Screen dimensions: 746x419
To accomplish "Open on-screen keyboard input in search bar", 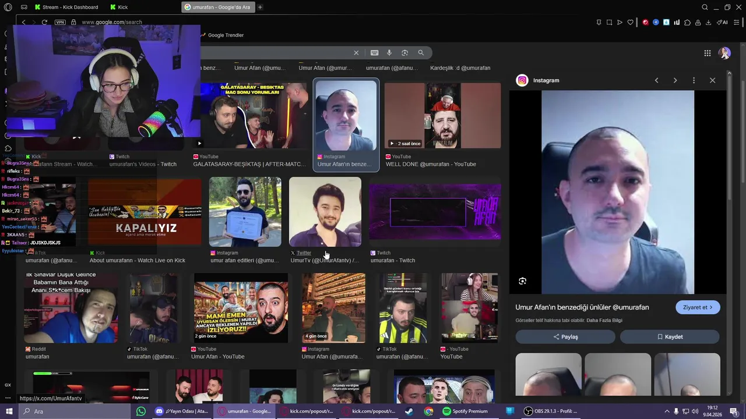I will point(374,53).
